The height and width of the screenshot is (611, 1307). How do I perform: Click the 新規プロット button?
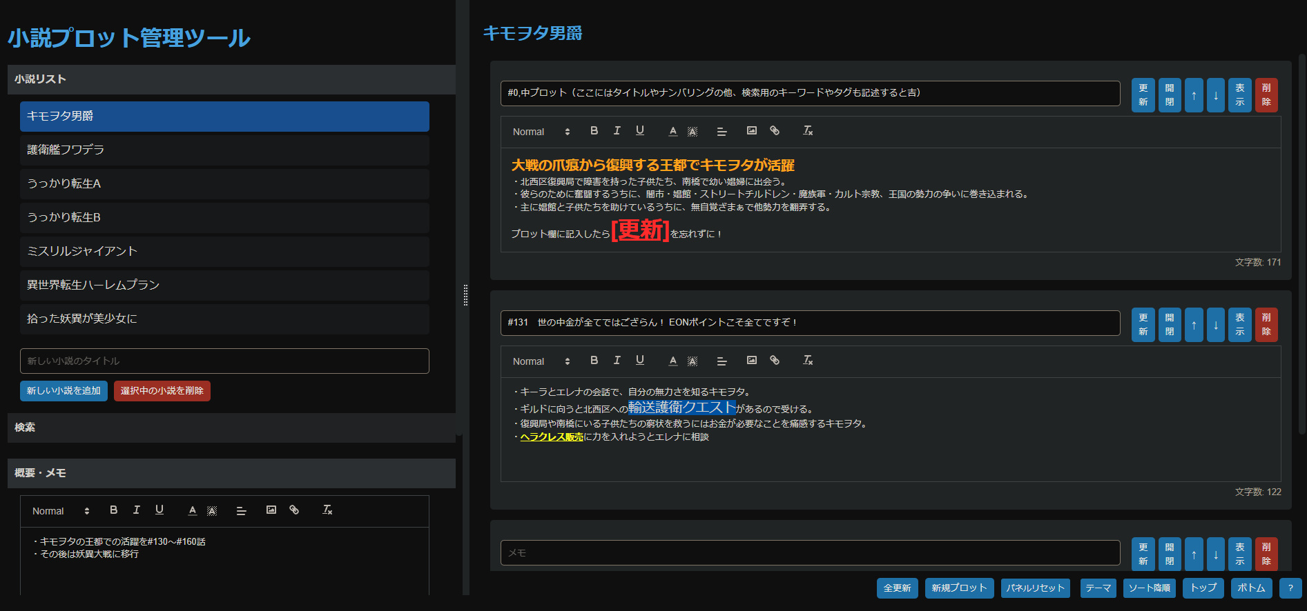click(959, 588)
